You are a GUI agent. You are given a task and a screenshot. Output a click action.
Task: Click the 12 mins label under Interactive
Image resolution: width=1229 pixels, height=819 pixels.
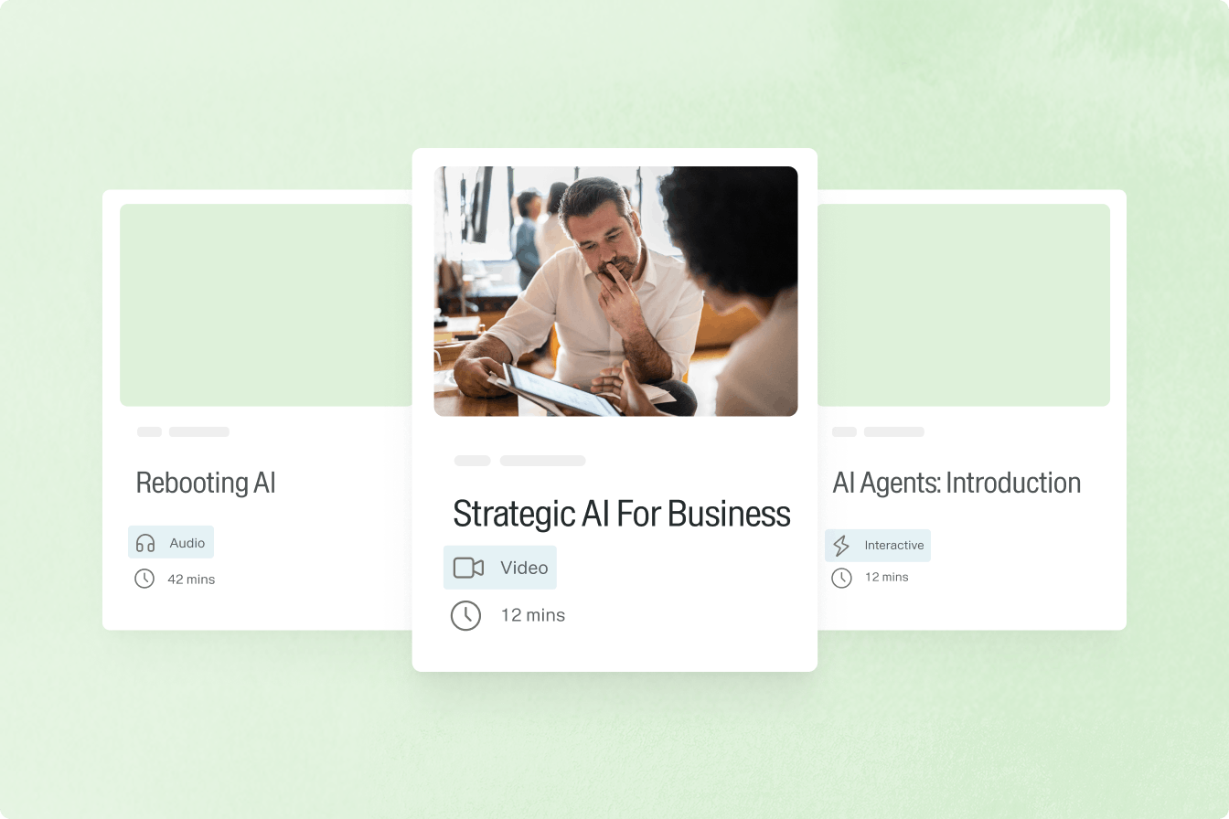point(887,577)
